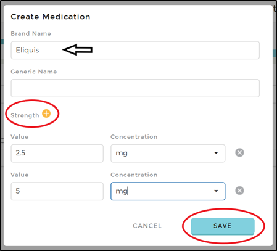The image size is (277, 251).
Task: Click Concentration label above the first mg box
Action: click(134, 137)
